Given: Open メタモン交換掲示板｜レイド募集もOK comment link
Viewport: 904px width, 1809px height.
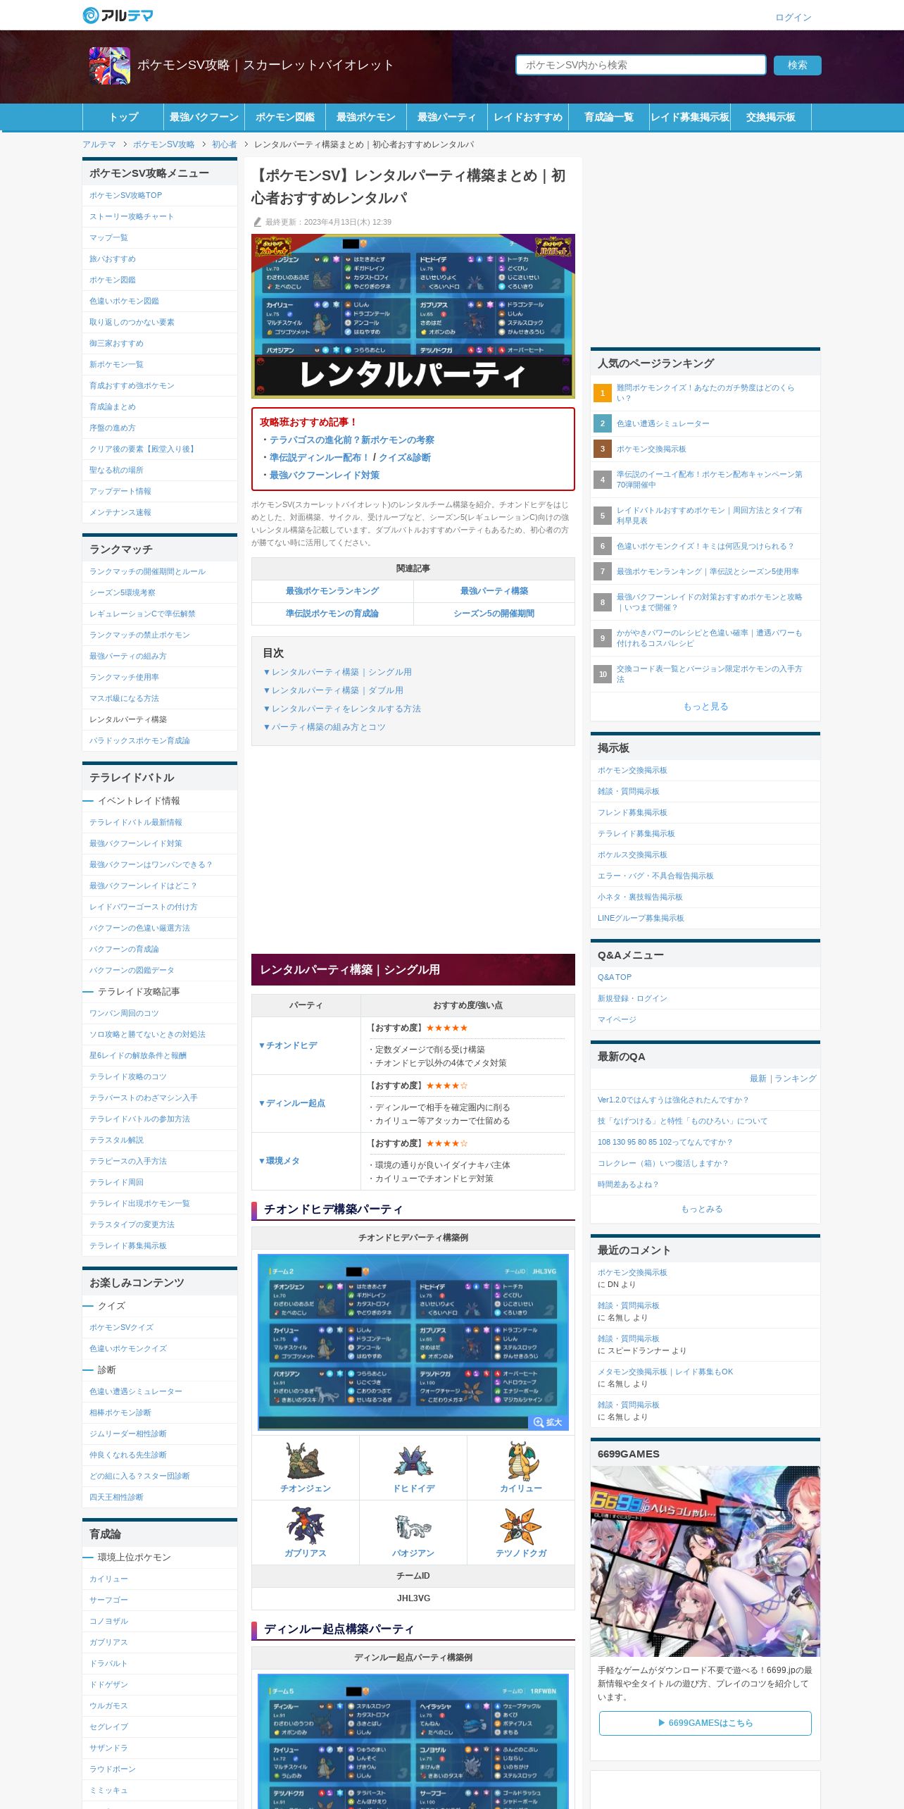Looking at the screenshot, I should click(665, 1372).
